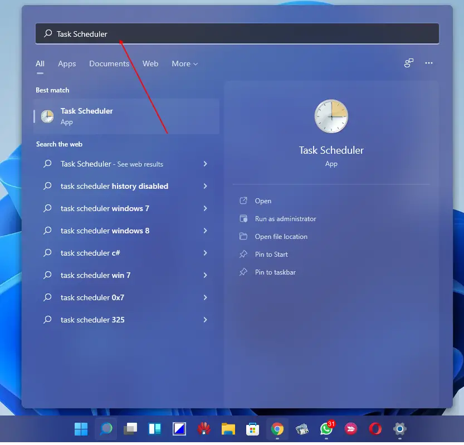Expand arrow for task scheduler 325
Image resolution: width=464 pixels, height=445 pixels.
[206, 320]
